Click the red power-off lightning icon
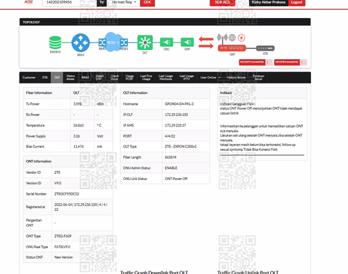Image resolution: width=348 pixels, height=274 pixels. click(x=242, y=38)
